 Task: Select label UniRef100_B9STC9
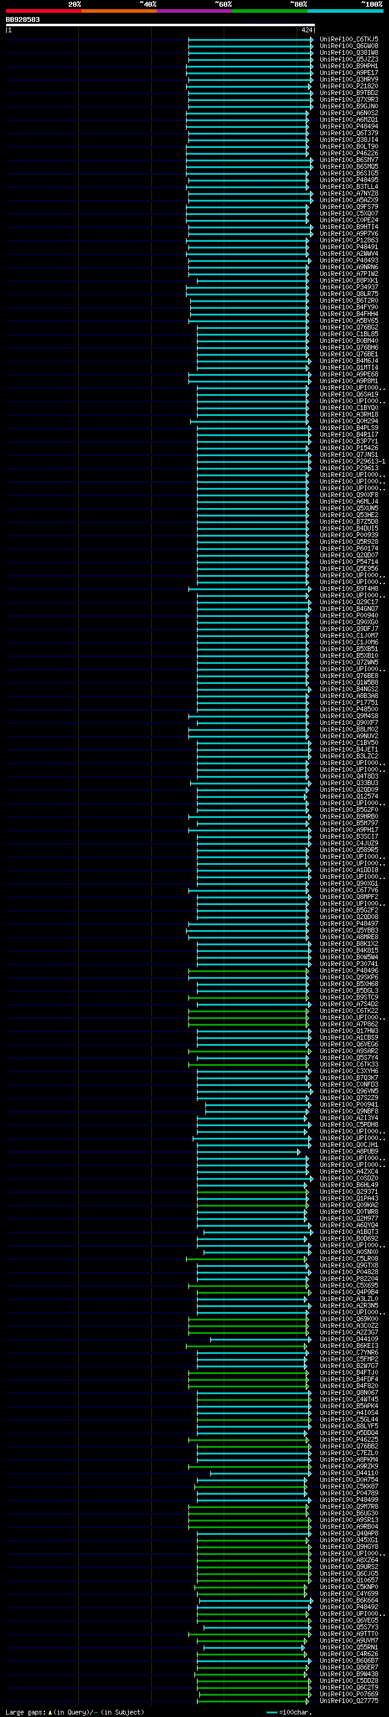(x=349, y=997)
